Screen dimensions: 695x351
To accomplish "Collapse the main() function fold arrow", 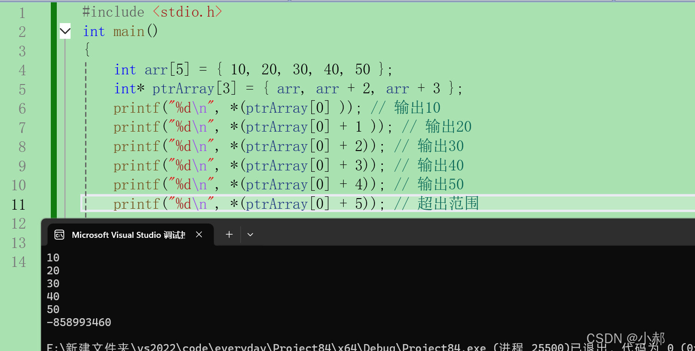I will tap(65, 31).
